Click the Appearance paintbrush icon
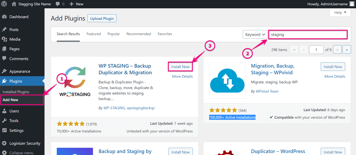The height and width of the screenshot is (155, 356). (x=4, y=71)
